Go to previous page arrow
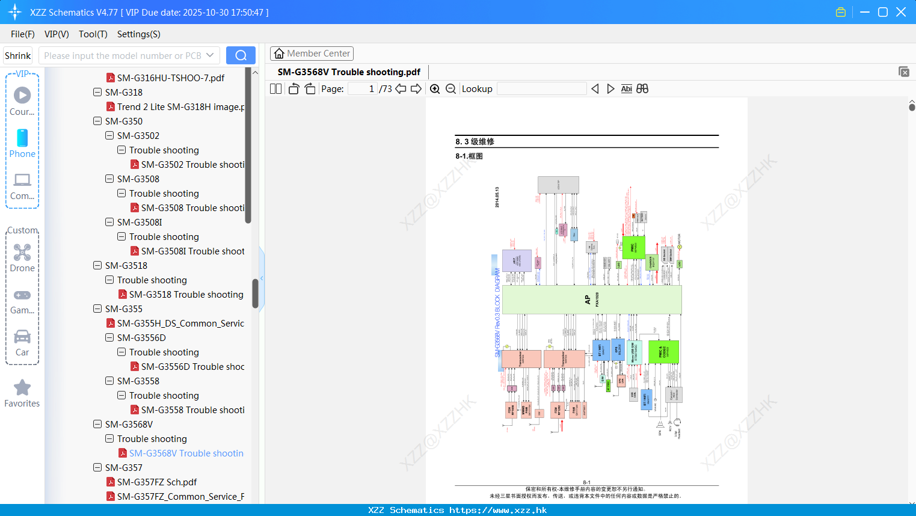The width and height of the screenshot is (916, 516). pos(401,88)
